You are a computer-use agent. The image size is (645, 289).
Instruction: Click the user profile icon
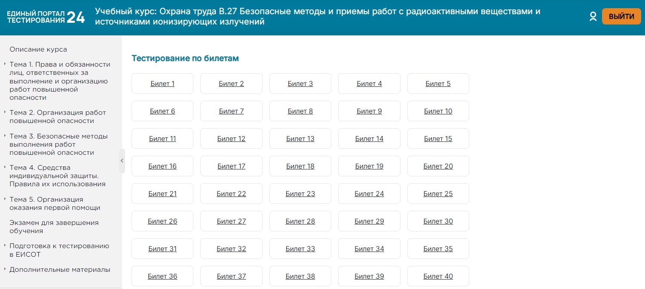[593, 17]
